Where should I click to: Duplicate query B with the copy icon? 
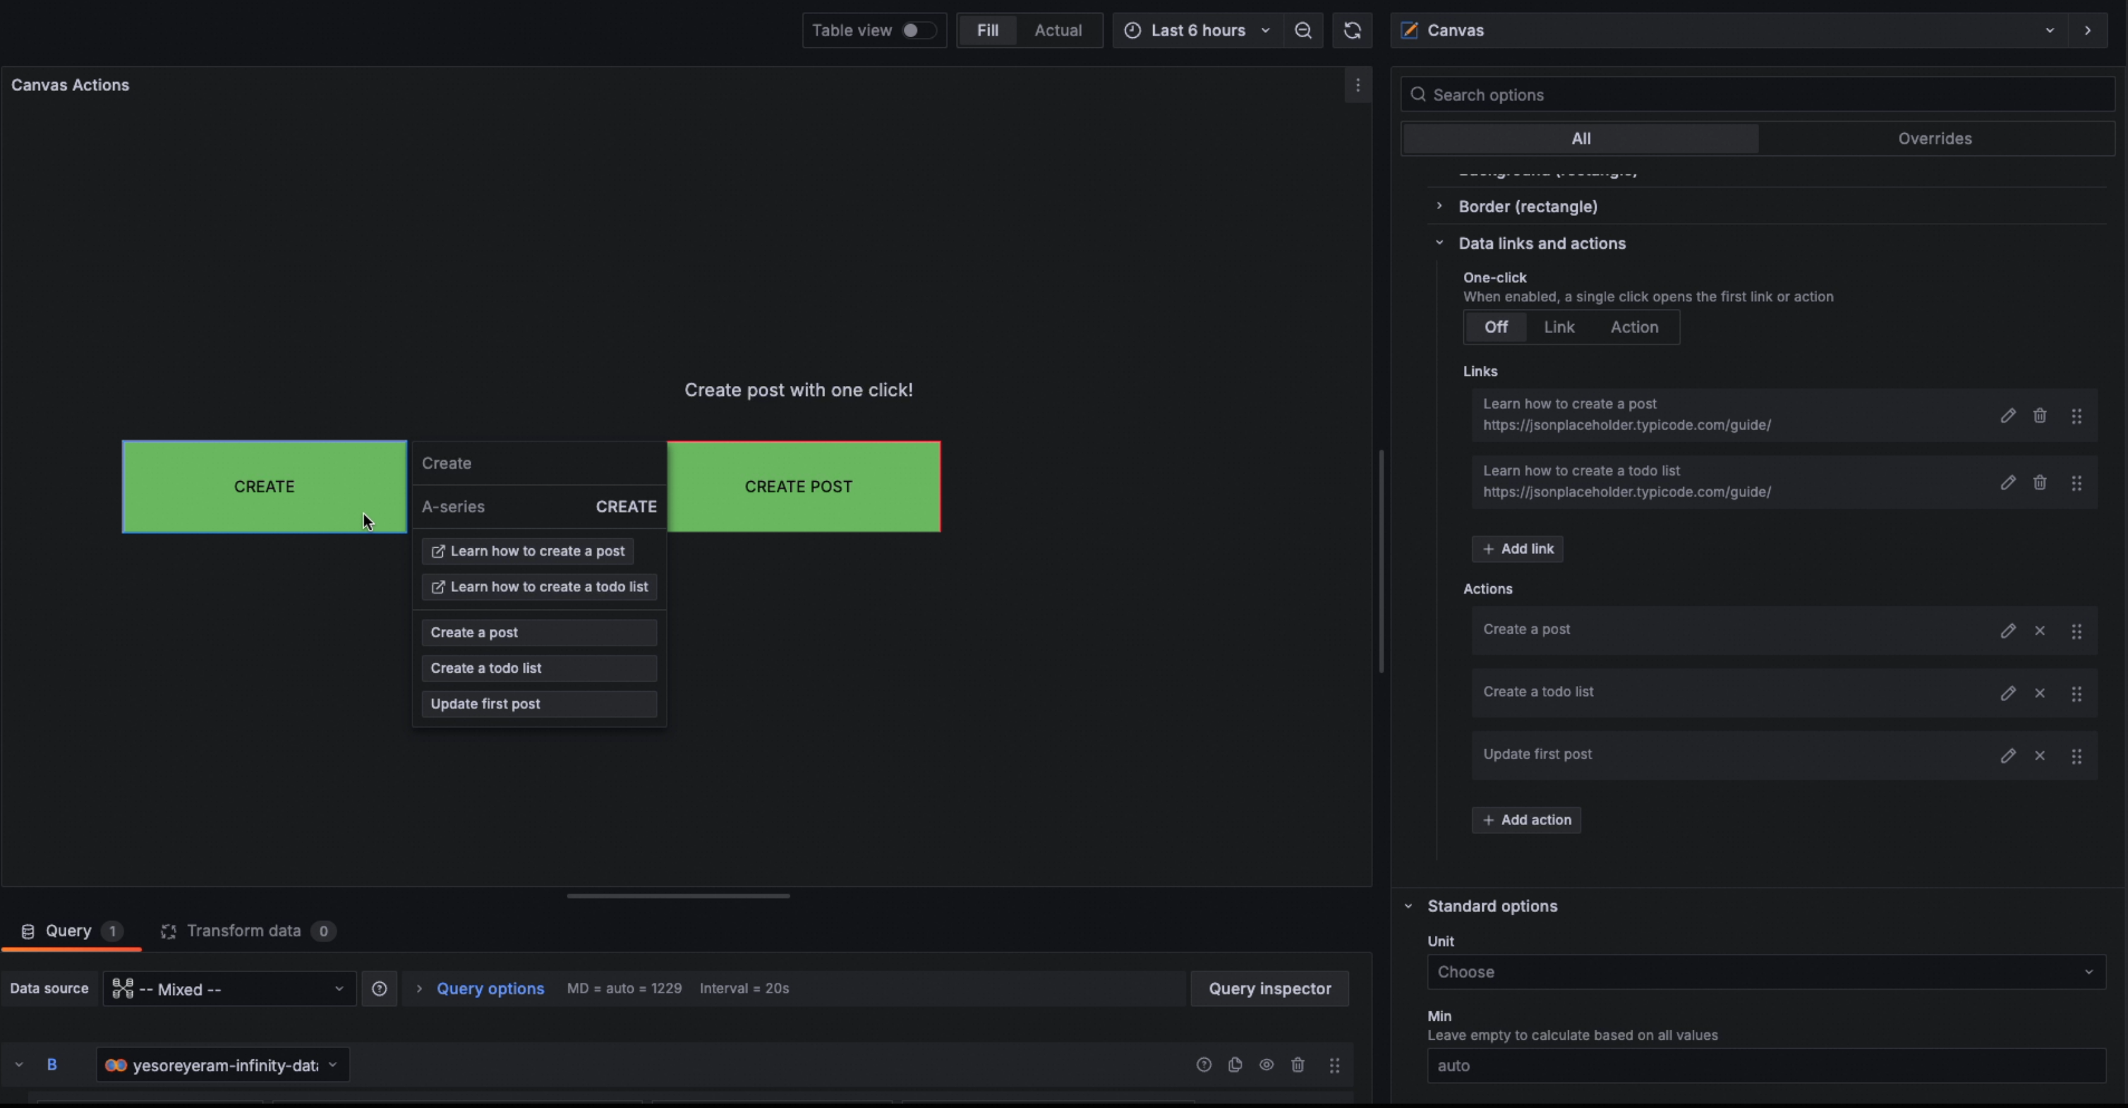1235,1065
